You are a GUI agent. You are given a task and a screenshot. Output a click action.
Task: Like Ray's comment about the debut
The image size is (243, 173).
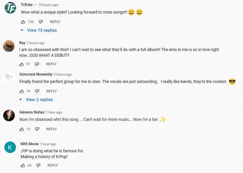pyautogui.click(x=22, y=64)
